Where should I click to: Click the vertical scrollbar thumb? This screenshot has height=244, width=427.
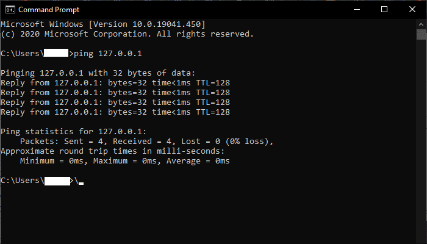[422, 35]
